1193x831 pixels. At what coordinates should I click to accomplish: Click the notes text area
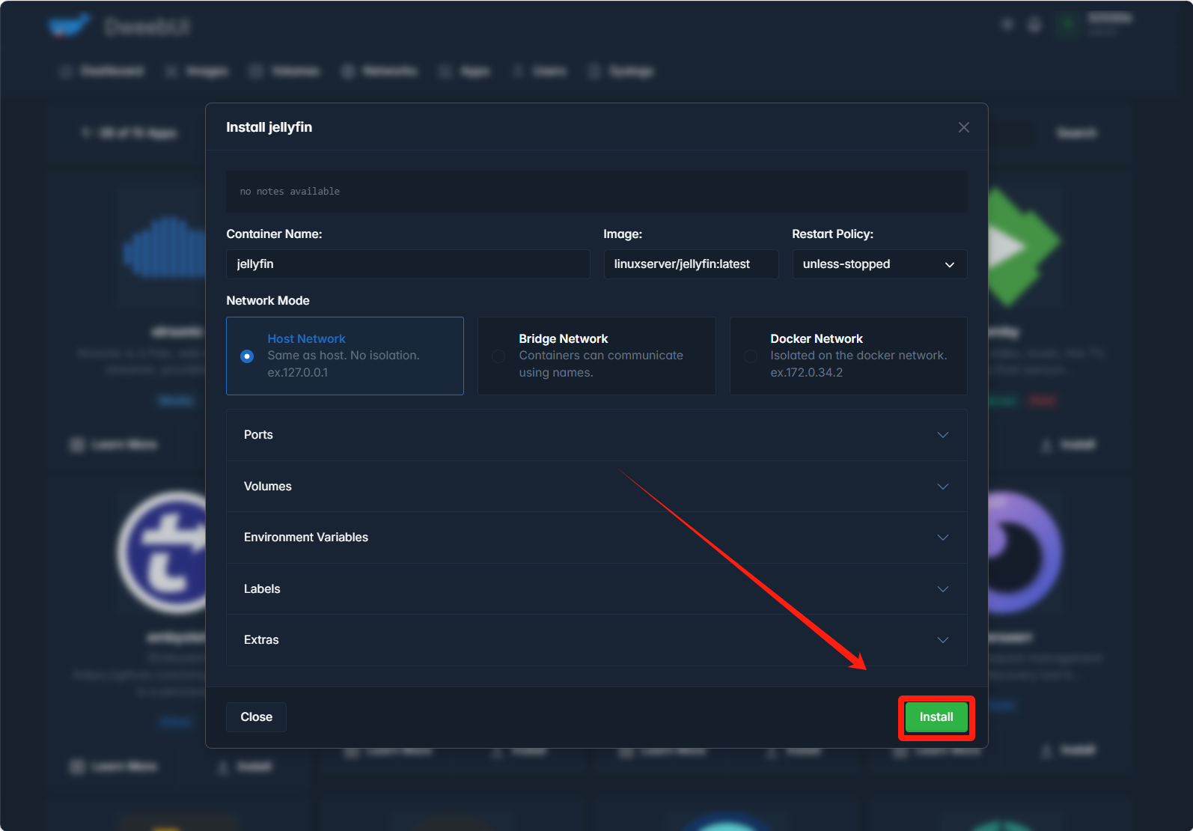click(596, 192)
